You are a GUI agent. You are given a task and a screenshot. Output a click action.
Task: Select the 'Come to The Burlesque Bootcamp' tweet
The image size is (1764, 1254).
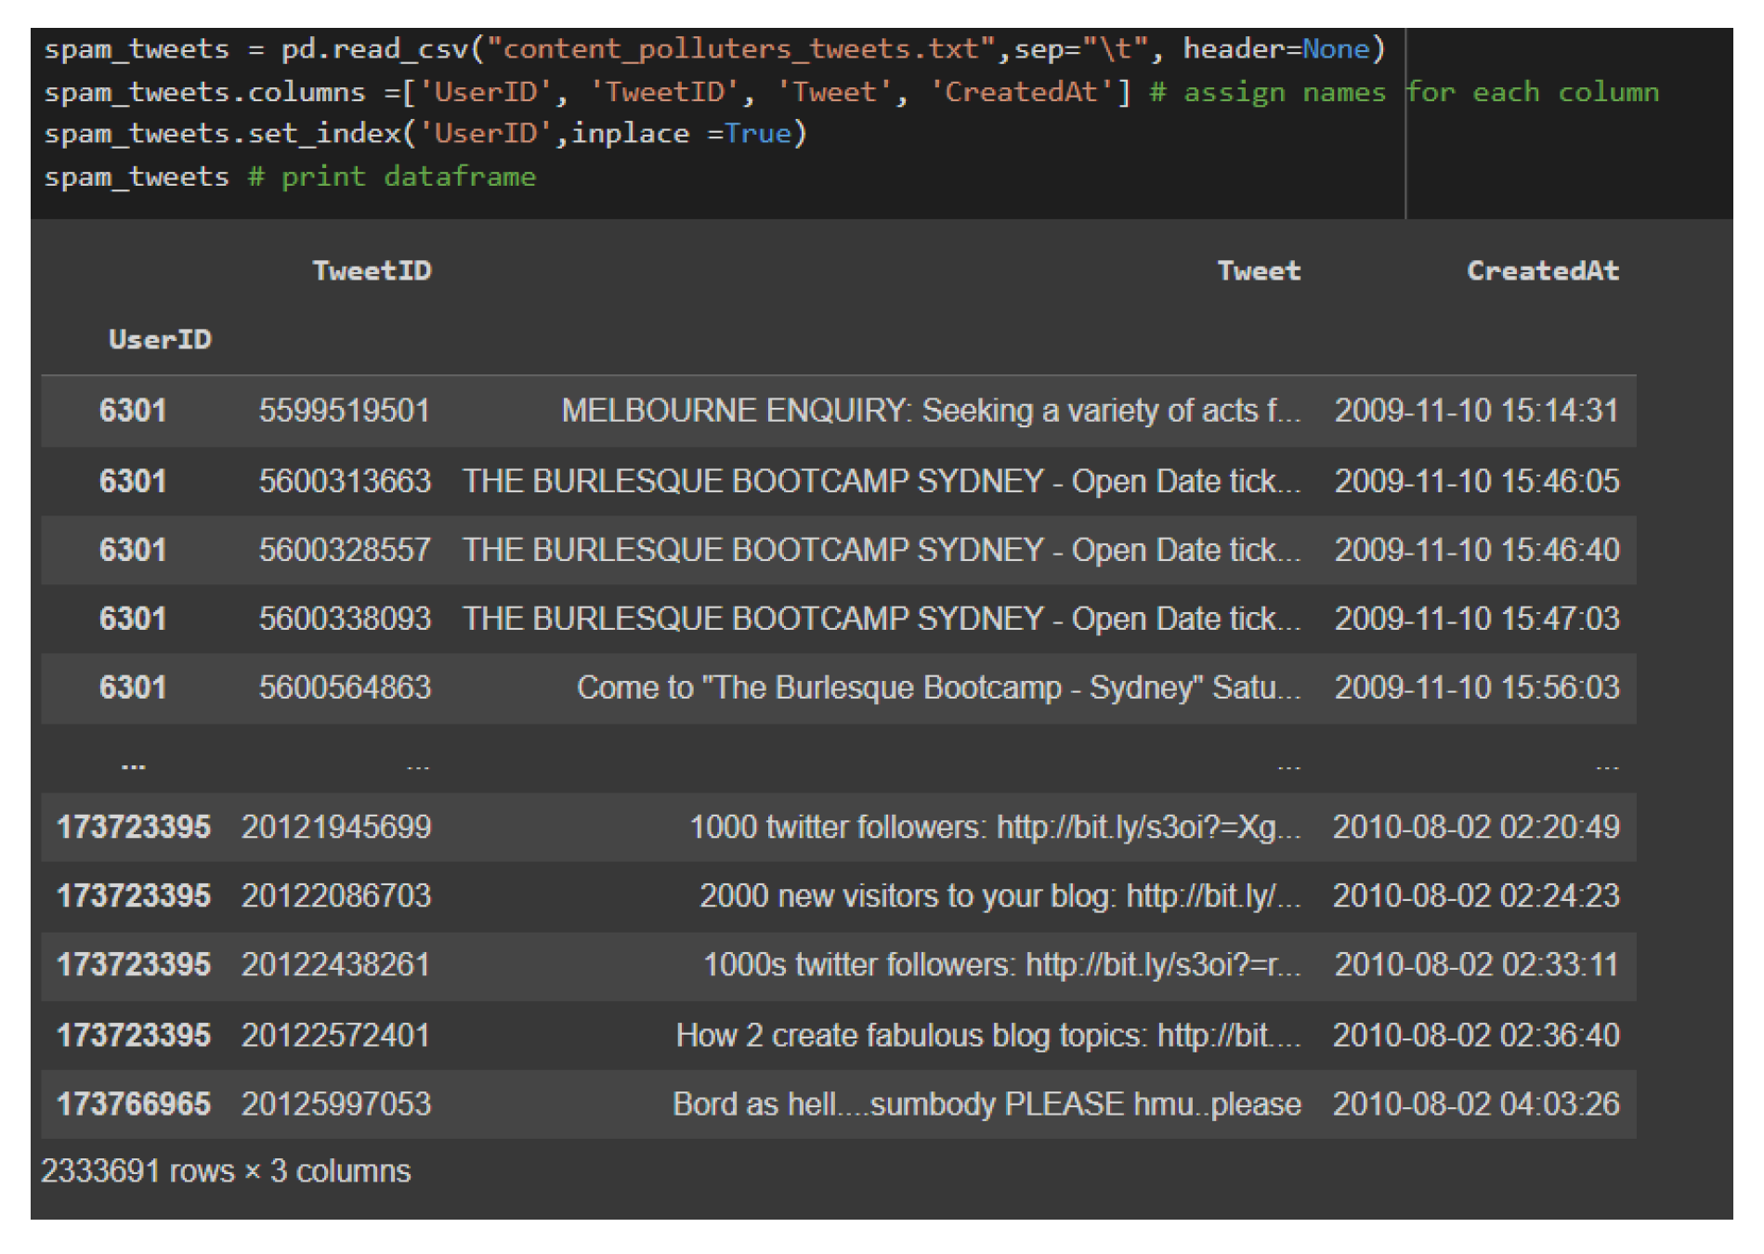click(x=938, y=687)
